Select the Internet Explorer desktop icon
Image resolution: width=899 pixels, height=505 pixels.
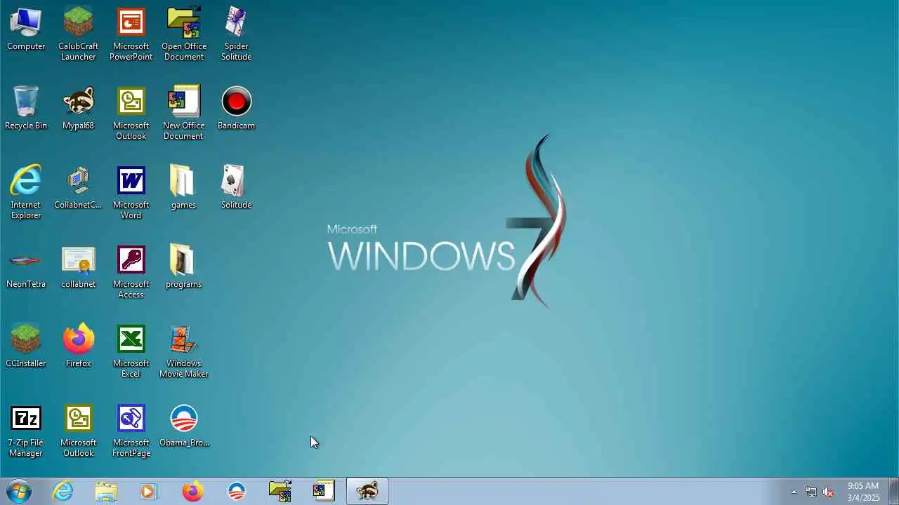(26, 192)
